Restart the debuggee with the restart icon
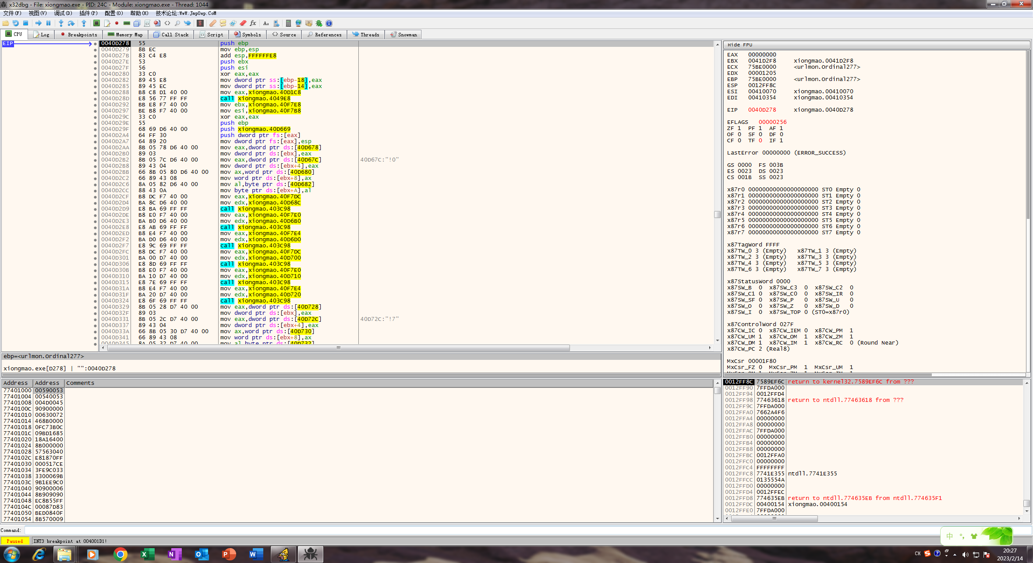This screenshot has height=563, width=1033. [x=16, y=23]
